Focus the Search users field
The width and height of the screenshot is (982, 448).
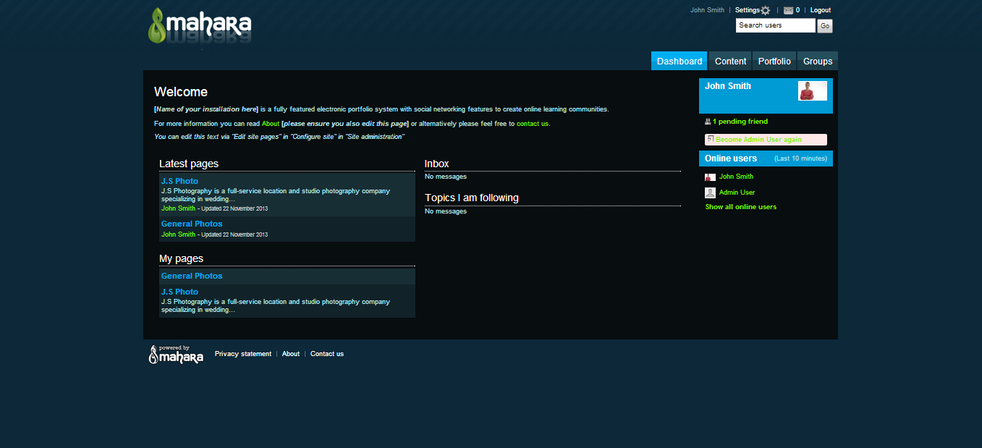[775, 25]
